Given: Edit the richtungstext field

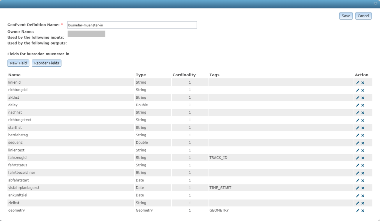Looking at the screenshot, I should pos(357,120).
